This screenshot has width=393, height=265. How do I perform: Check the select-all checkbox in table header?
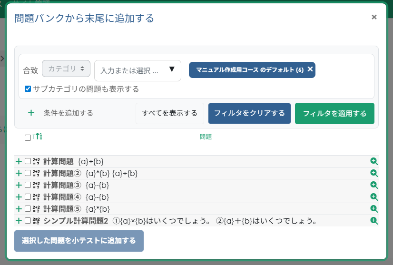(28, 137)
